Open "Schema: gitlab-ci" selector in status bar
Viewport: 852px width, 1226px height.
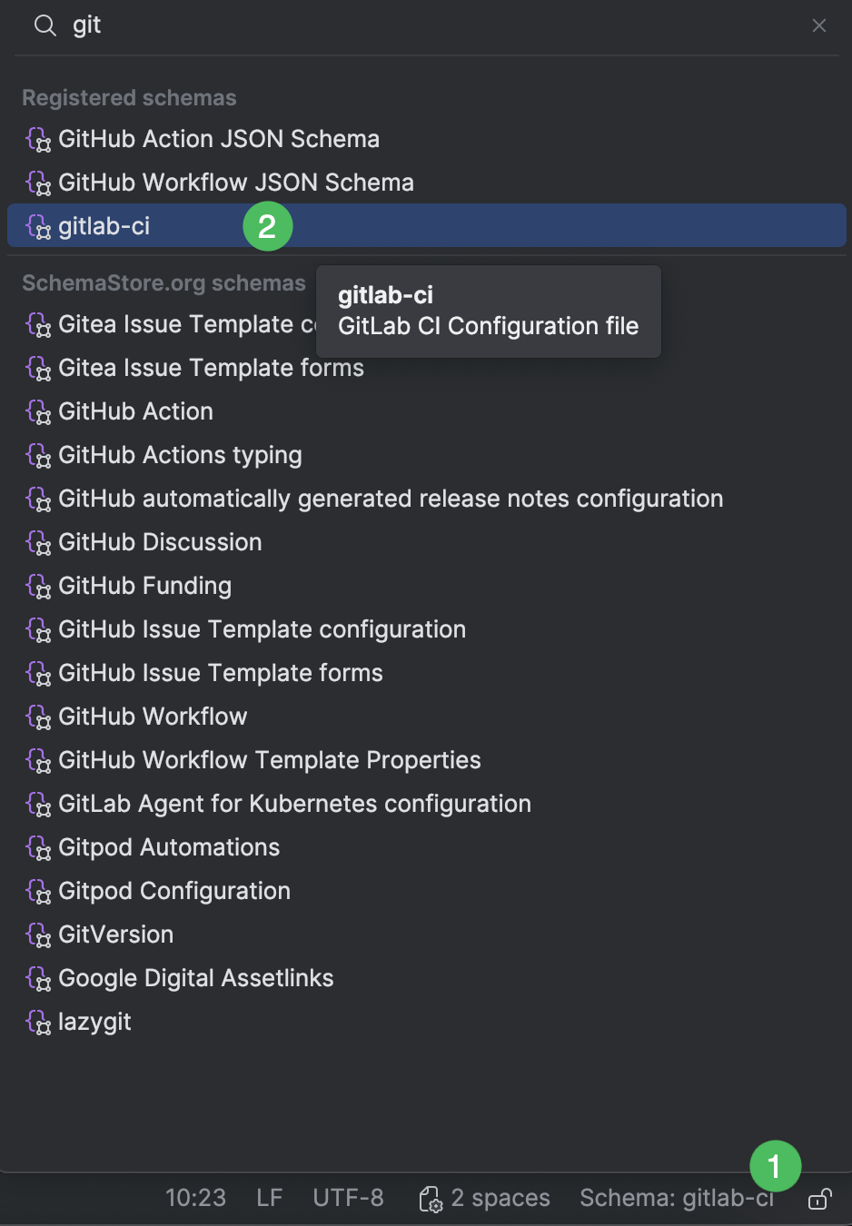tap(677, 1198)
